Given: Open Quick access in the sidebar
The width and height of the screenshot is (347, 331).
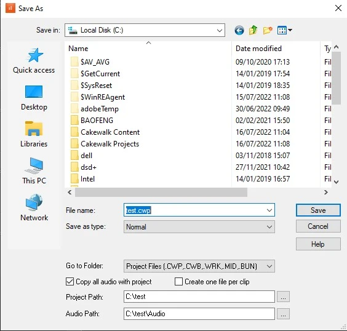Looking at the screenshot, I should point(34,61).
